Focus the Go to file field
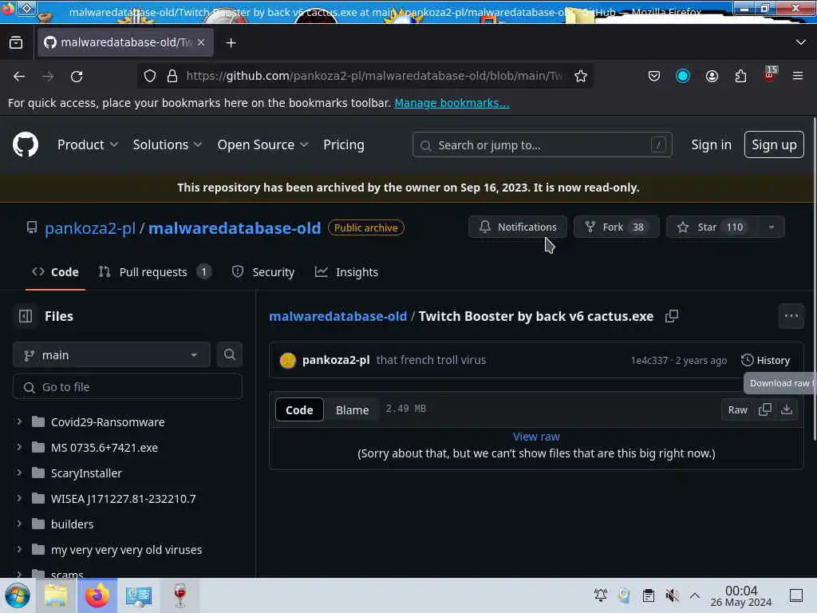This screenshot has width=817, height=613. pyautogui.click(x=128, y=387)
